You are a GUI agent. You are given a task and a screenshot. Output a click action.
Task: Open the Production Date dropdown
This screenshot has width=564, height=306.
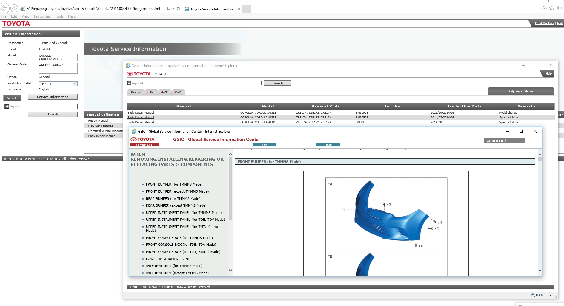point(75,84)
